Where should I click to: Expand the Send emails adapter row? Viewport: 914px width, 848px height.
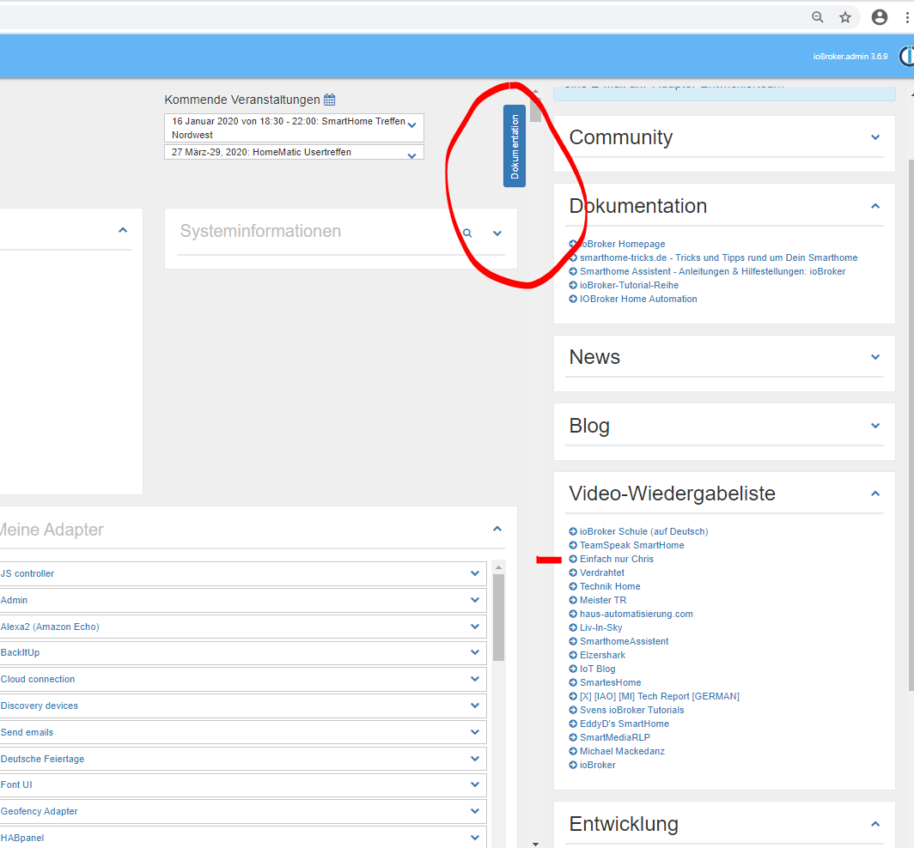click(475, 732)
